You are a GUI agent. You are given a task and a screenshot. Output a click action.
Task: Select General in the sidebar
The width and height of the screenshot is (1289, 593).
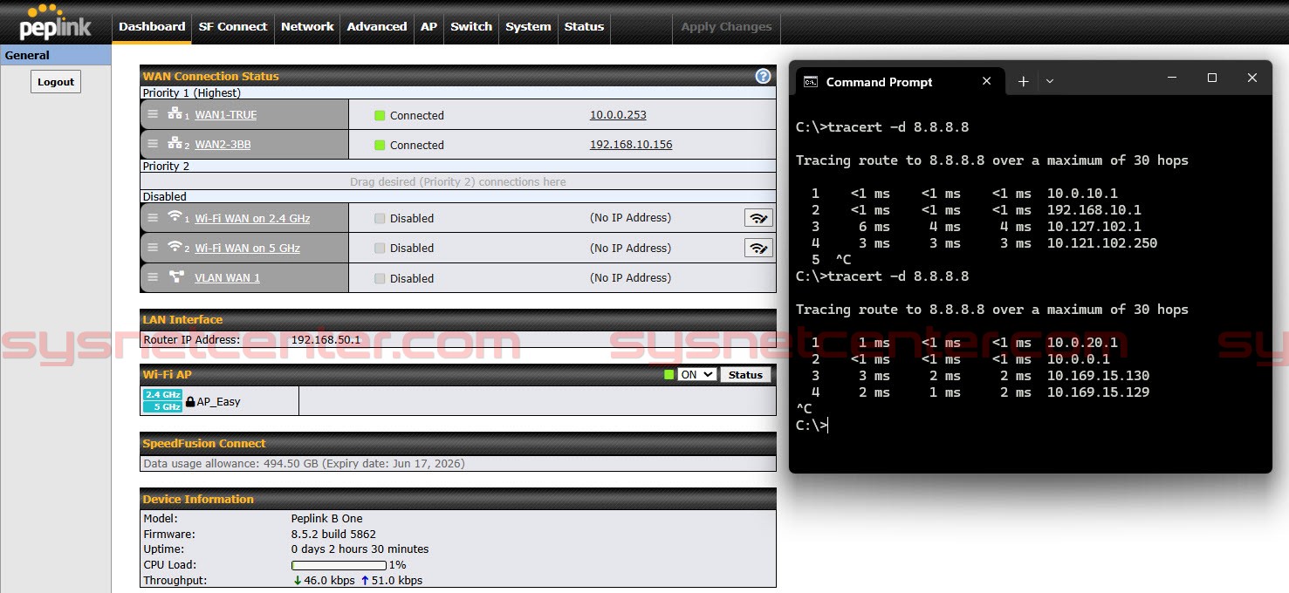pyautogui.click(x=56, y=55)
